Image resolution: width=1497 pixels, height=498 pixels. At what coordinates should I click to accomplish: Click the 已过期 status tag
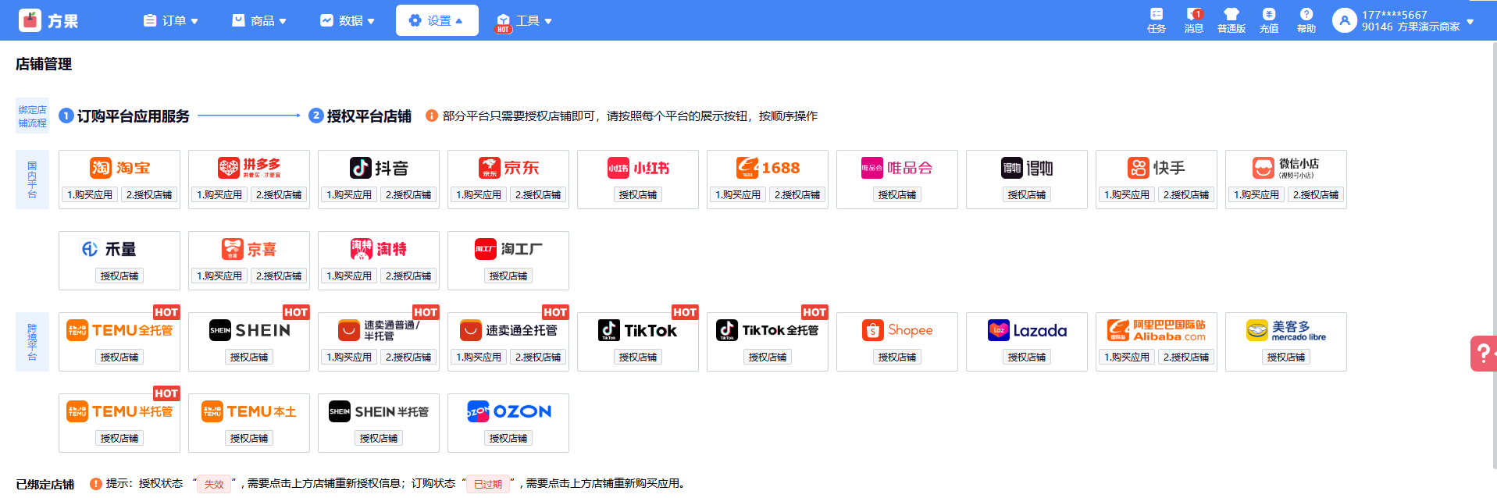(488, 484)
